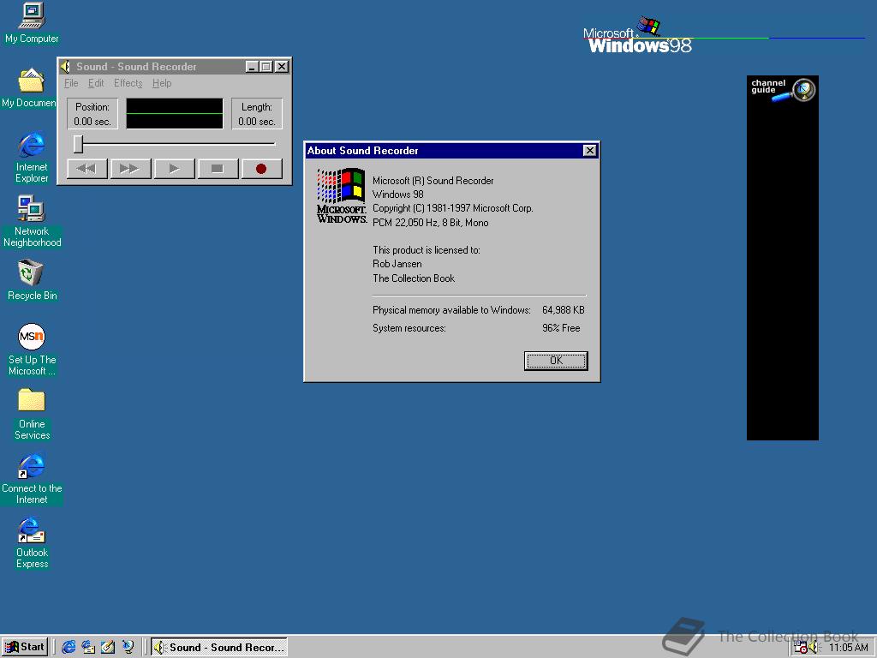Select the Connect to the Internet shortcut

coord(32,479)
